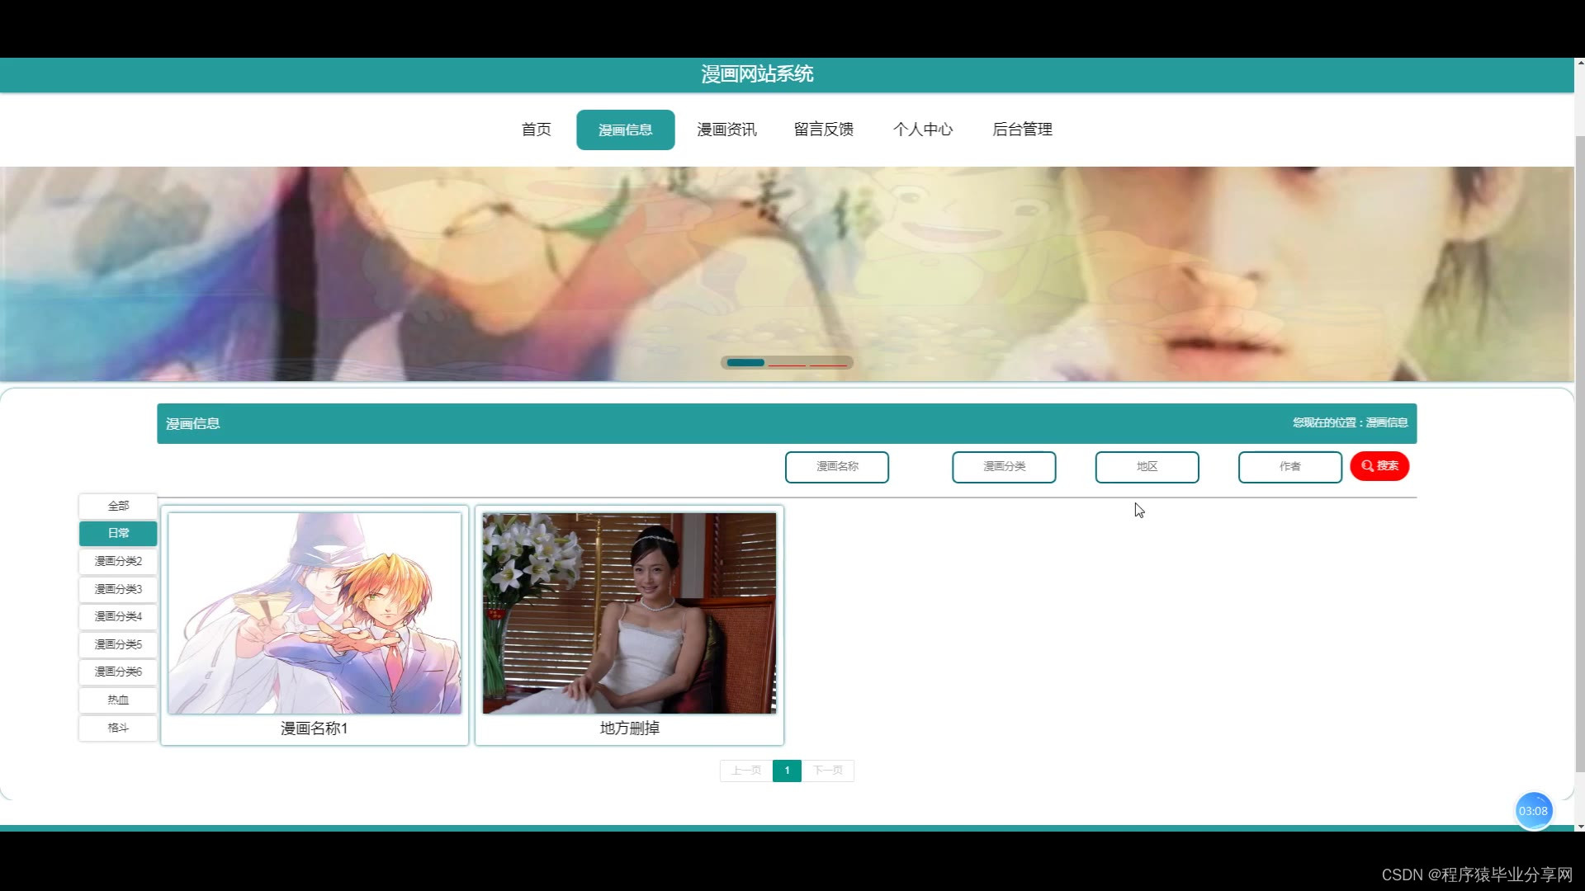Focus the 地区 region input
The image size is (1585, 891).
pos(1147,467)
